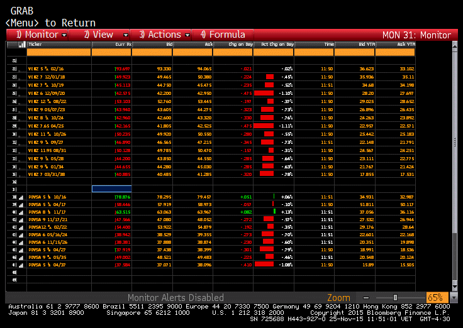
Task: Sort by the Ask column header
Action: coord(192,45)
